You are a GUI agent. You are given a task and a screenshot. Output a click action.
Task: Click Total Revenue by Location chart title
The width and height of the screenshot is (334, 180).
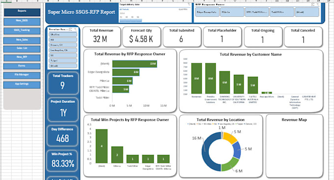221,120
